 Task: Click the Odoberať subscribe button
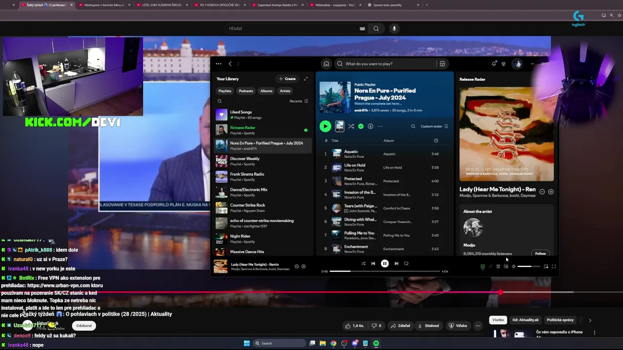point(84,326)
